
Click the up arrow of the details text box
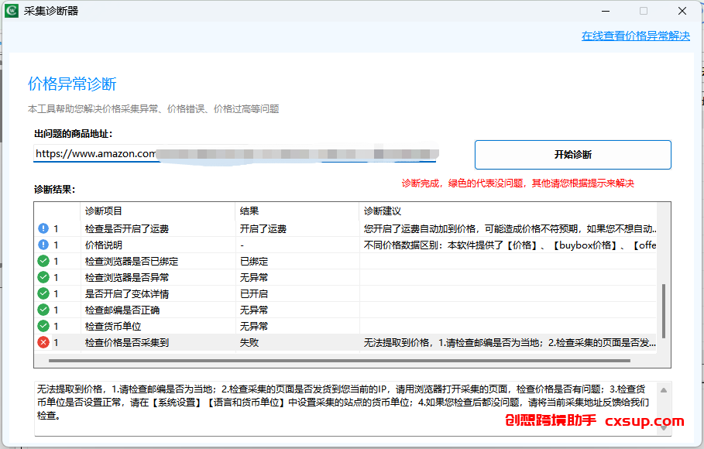point(664,390)
